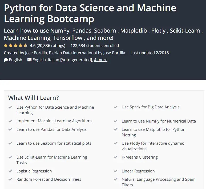
Task: Click the five-star rating icons
Action: point(15,46)
